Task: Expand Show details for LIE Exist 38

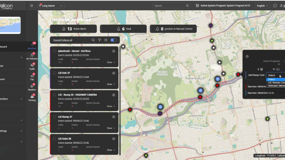Action: point(111,150)
